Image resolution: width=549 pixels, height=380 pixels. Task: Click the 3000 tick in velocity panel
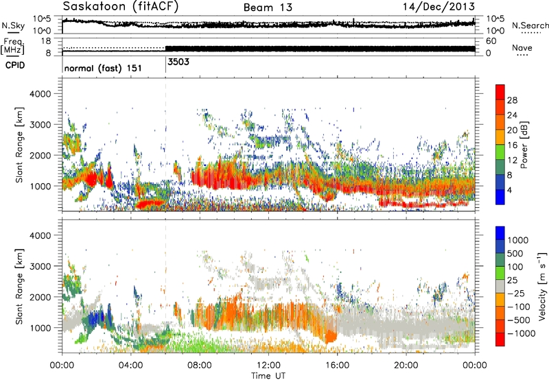click(40, 266)
